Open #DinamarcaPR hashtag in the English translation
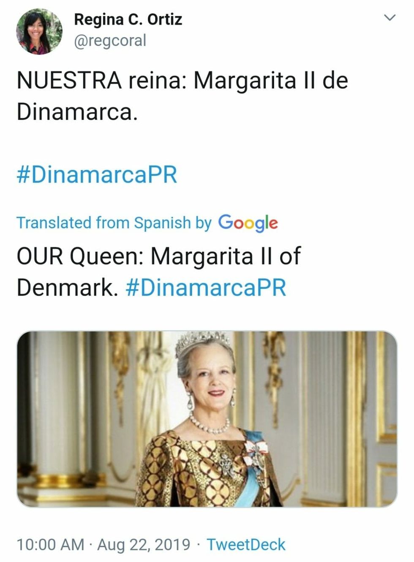This screenshot has height=562, width=414. [x=206, y=288]
